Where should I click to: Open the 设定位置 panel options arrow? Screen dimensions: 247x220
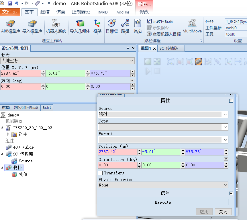tap(128, 48)
